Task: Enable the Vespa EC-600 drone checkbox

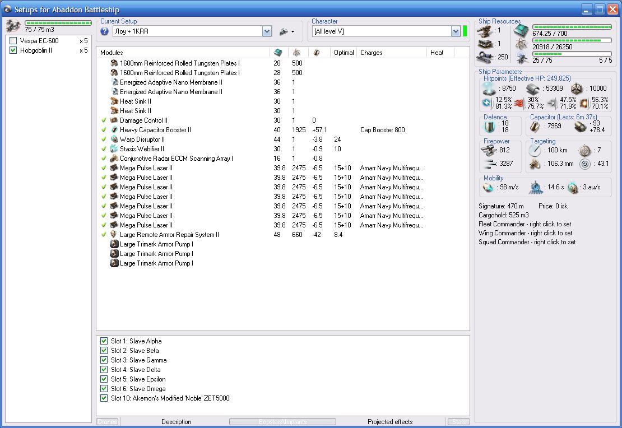Action: 13,41
